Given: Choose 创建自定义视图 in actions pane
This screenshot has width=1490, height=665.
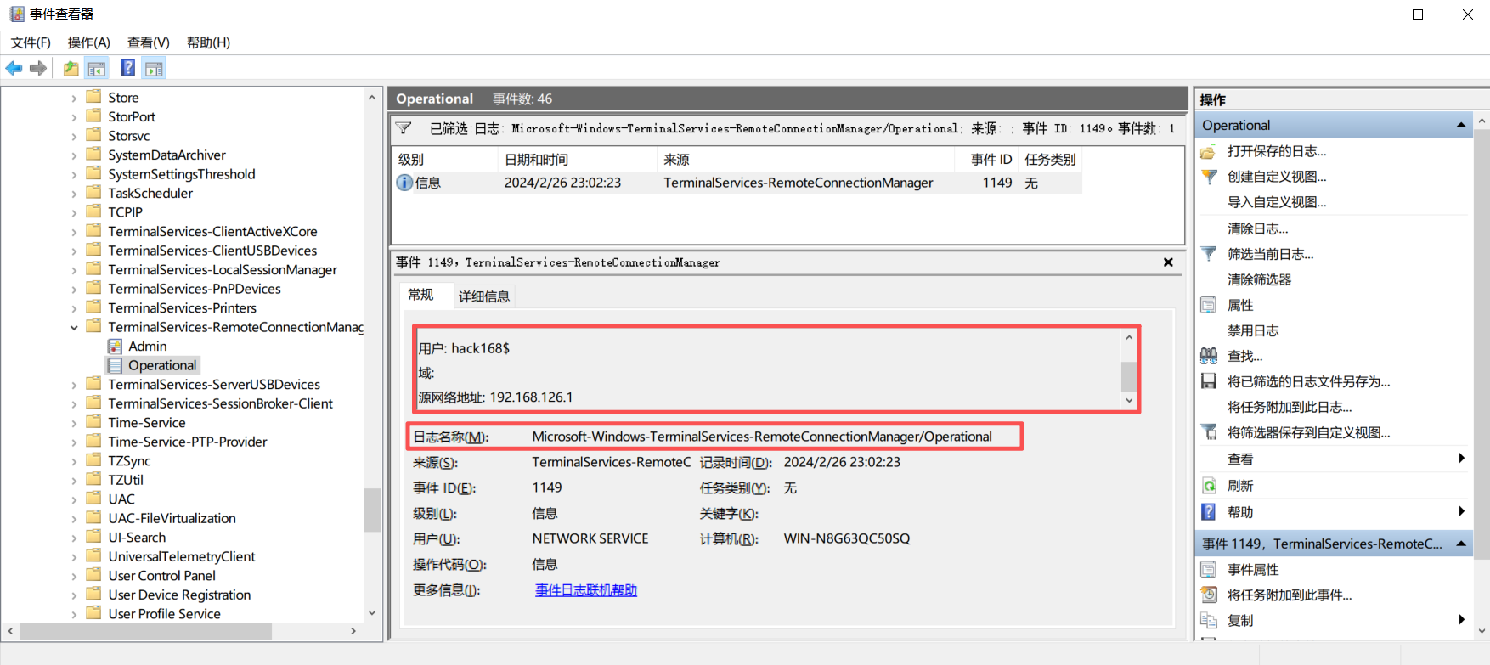Looking at the screenshot, I should (1277, 177).
